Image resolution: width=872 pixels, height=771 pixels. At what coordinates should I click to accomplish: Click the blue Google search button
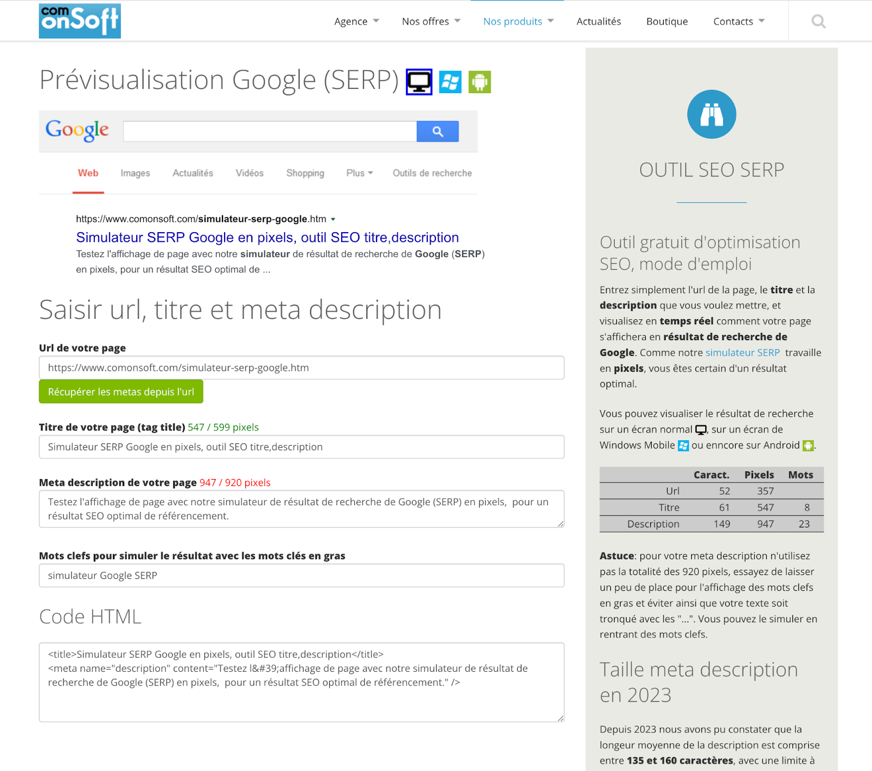(438, 131)
